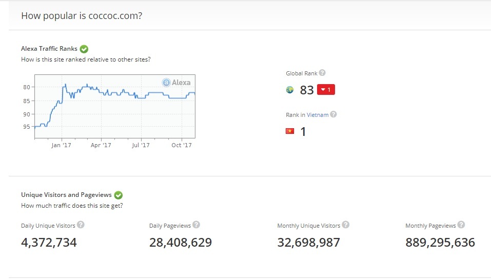Click the Monthly Pageviews question mark icon
Viewport: 491px width, 280px height.
pyautogui.click(x=461, y=225)
